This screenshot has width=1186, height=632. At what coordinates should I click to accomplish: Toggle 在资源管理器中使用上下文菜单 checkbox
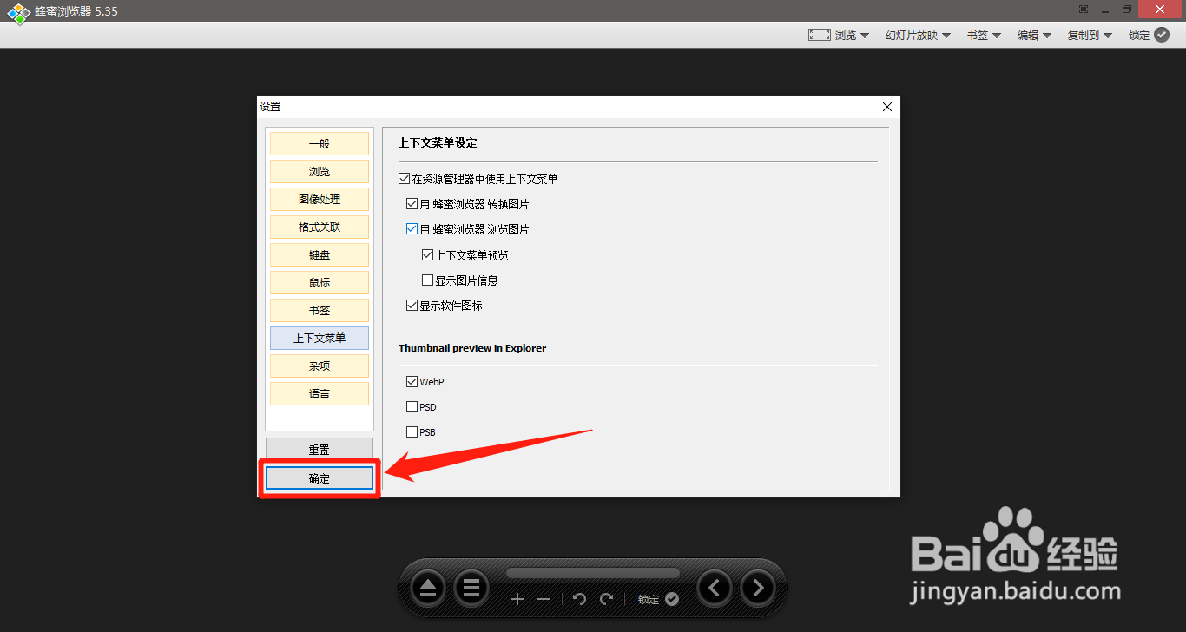click(x=404, y=179)
